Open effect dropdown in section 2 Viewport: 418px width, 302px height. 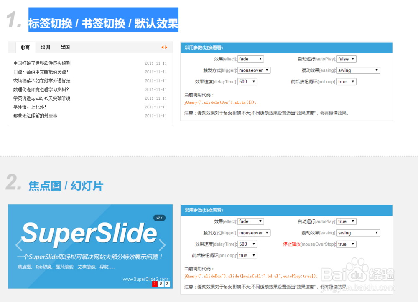pos(250,221)
